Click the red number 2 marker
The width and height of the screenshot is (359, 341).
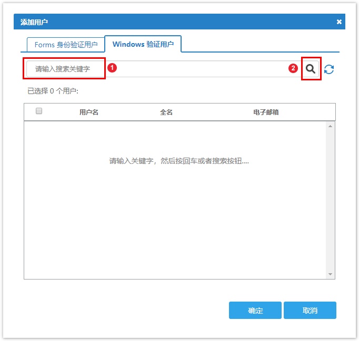pyautogui.click(x=293, y=68)
